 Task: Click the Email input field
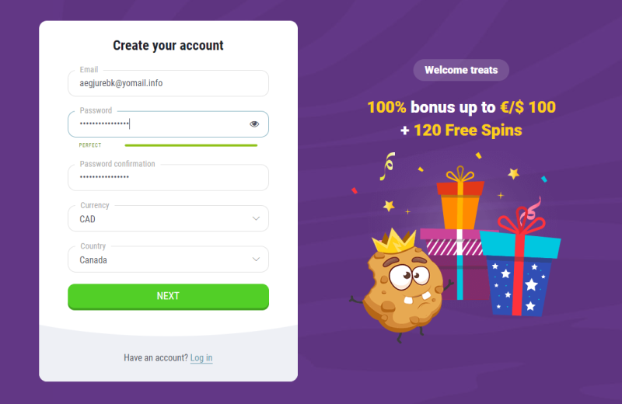(x=168, y=83)
